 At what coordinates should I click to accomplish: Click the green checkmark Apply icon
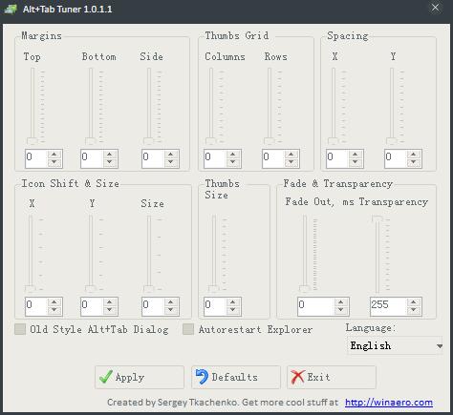pos(106,377)
